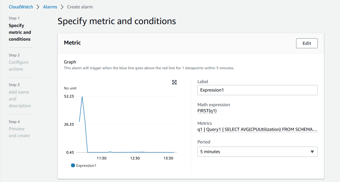Click the 13:30 time axis label

[168, 158]
